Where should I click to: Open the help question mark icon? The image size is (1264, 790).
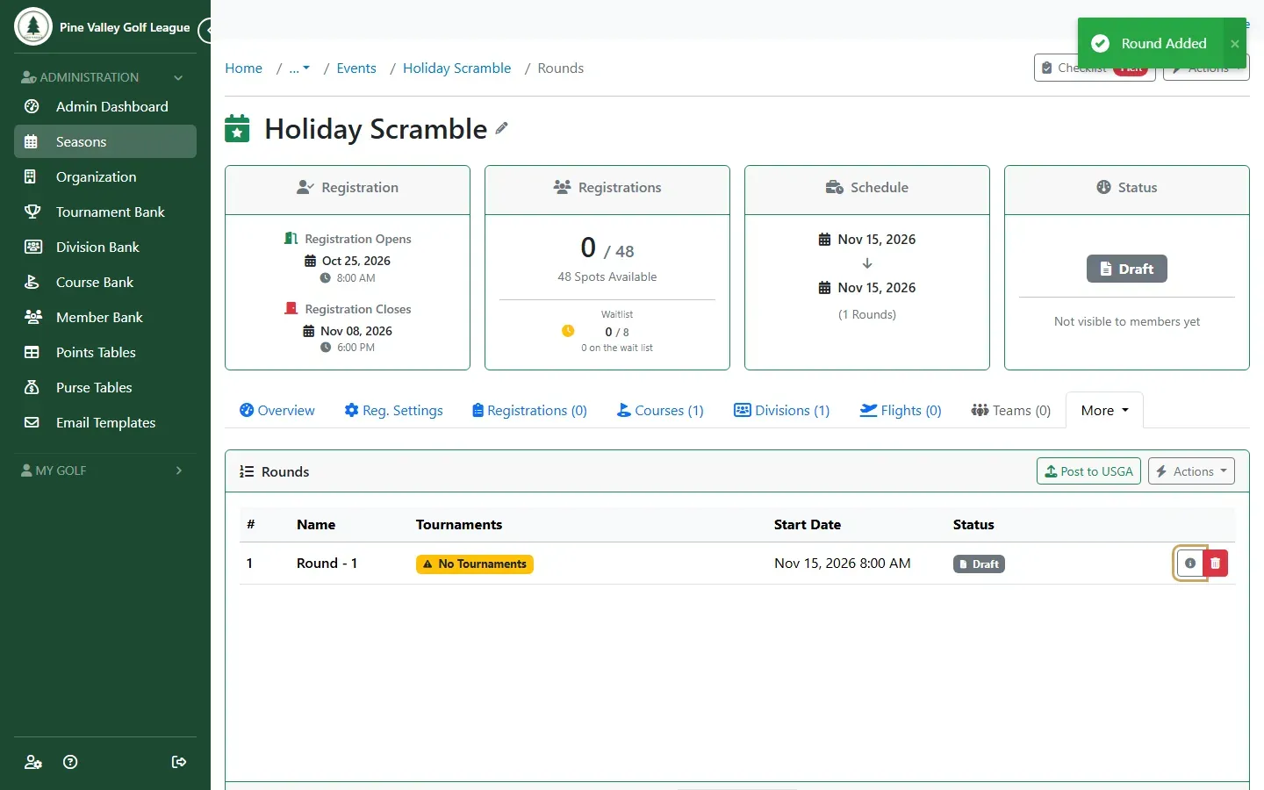point(70,762)
